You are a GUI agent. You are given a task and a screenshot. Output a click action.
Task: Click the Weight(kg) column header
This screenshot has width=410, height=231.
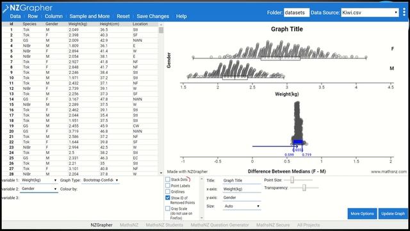pos(78,24)
